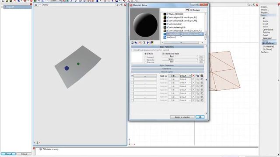This screenshot has height=157, width=280.
Task: Click the swatch beside vehiclelights128 [env9,spec,RL]
Action: pos(164,17)
